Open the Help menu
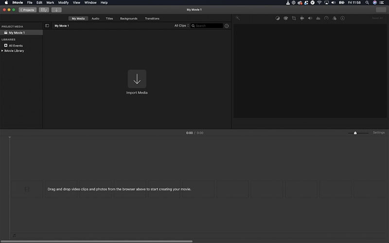 [x=104, y=2]
